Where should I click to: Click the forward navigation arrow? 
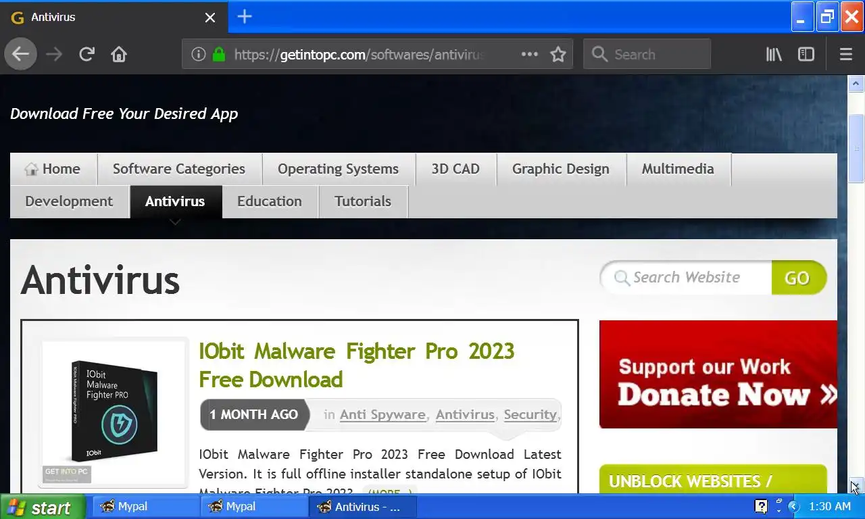[54, 54]
